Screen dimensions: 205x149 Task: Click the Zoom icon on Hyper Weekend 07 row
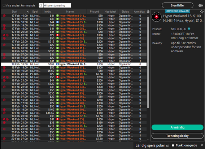tap(4, 35)
